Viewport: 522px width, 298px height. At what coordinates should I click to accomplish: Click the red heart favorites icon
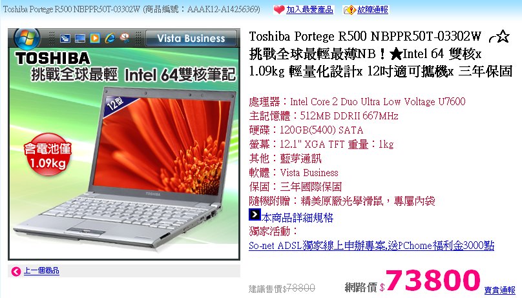pos(278,10)
